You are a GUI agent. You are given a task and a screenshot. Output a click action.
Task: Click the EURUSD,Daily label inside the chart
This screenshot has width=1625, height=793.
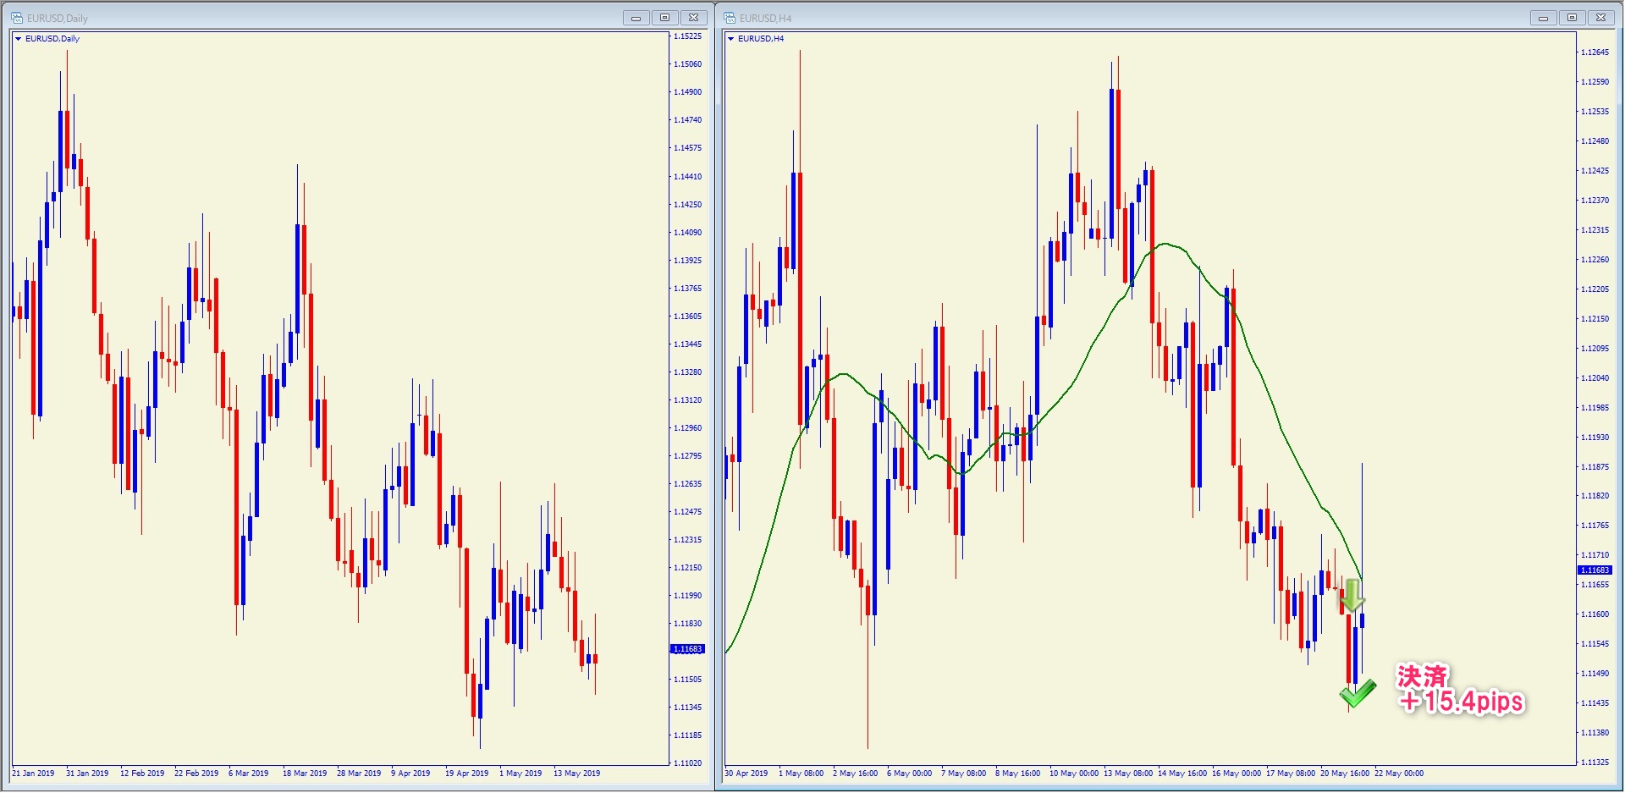tap(52, 39)
